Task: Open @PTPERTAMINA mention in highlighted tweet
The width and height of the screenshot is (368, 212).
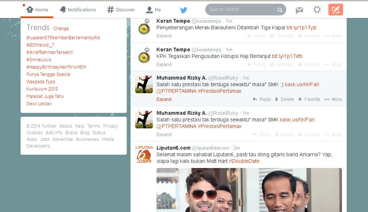Action: [176, 91]
